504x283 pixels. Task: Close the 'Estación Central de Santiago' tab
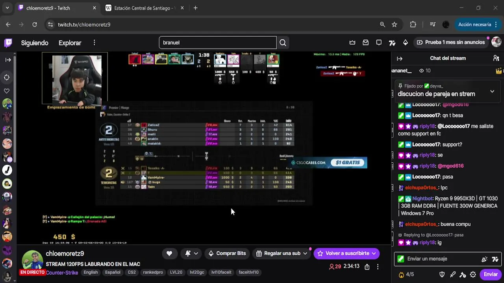tap(182, 8)
